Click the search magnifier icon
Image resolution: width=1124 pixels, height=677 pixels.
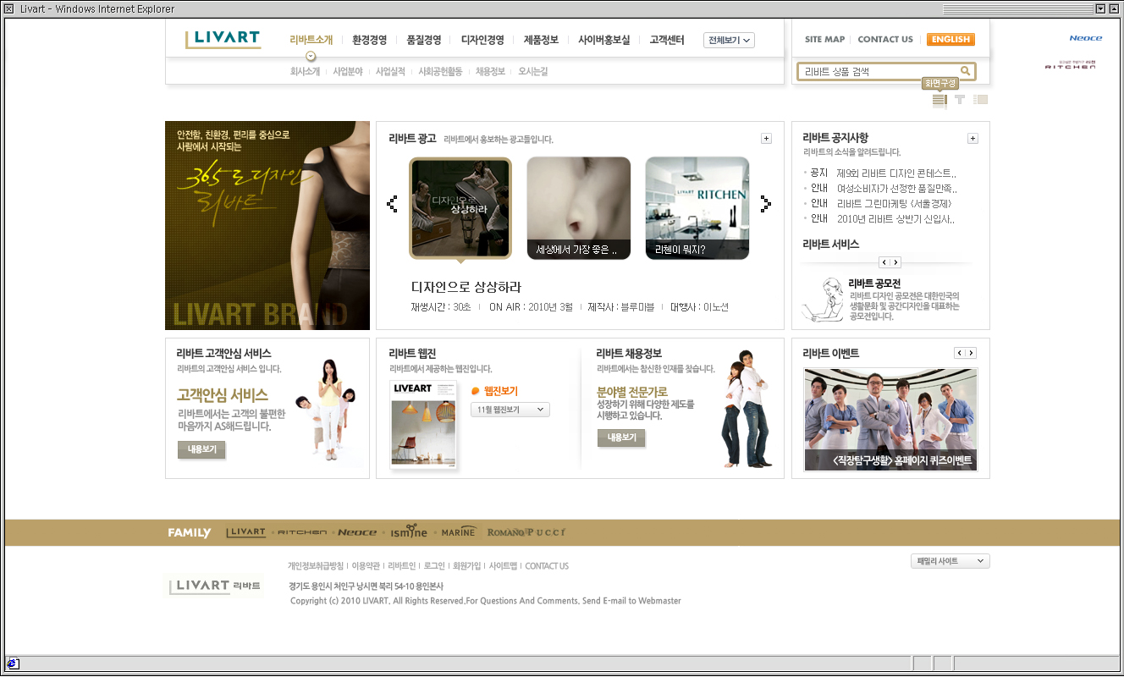tap(965, 72)
